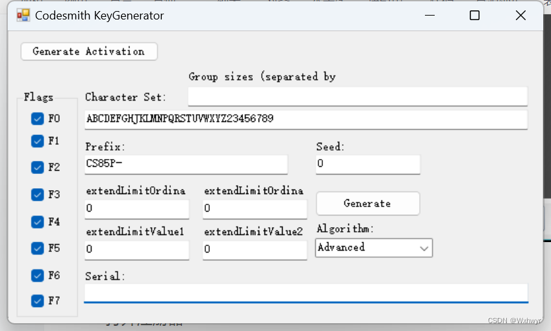Click the extendLimitValue2 label
The height and width of the screenshot is (331, 551).
[x=253, y=232]
